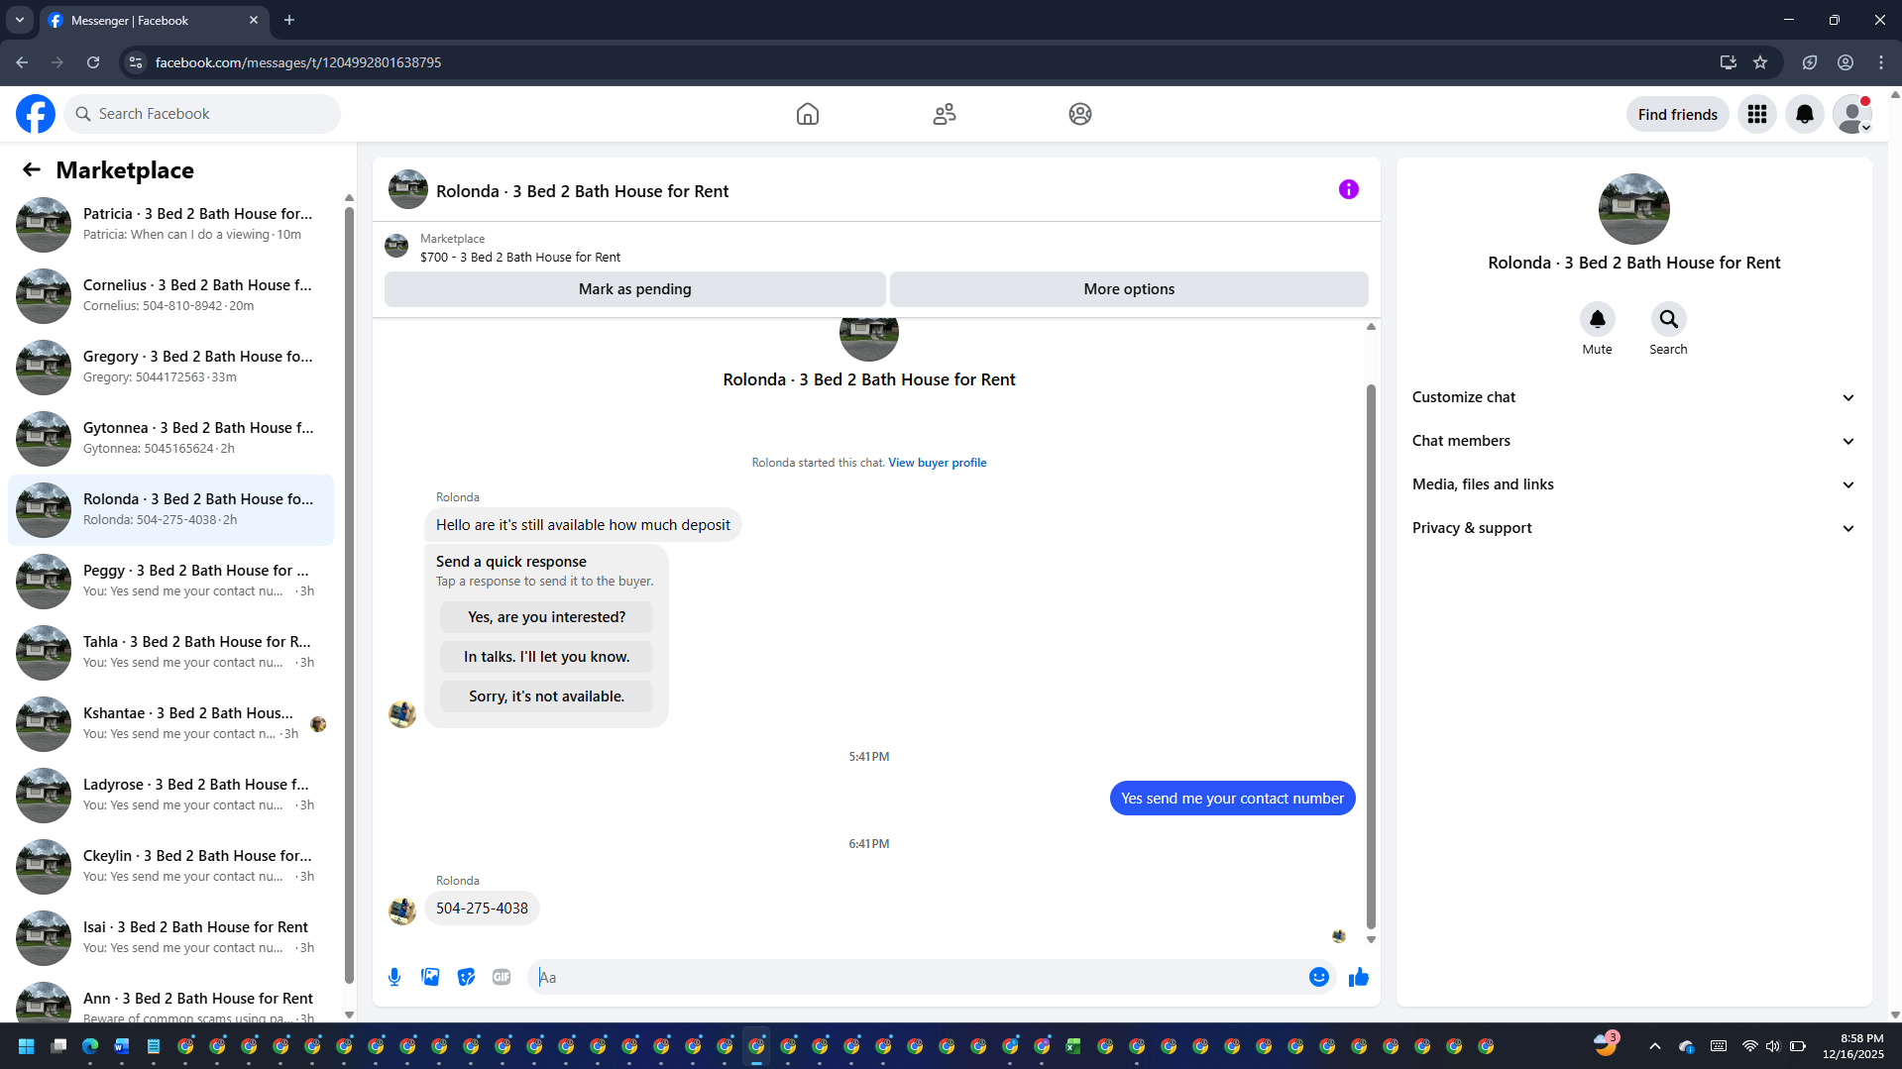Open Microsoft Edge from taskbar

click(90, 1046)
